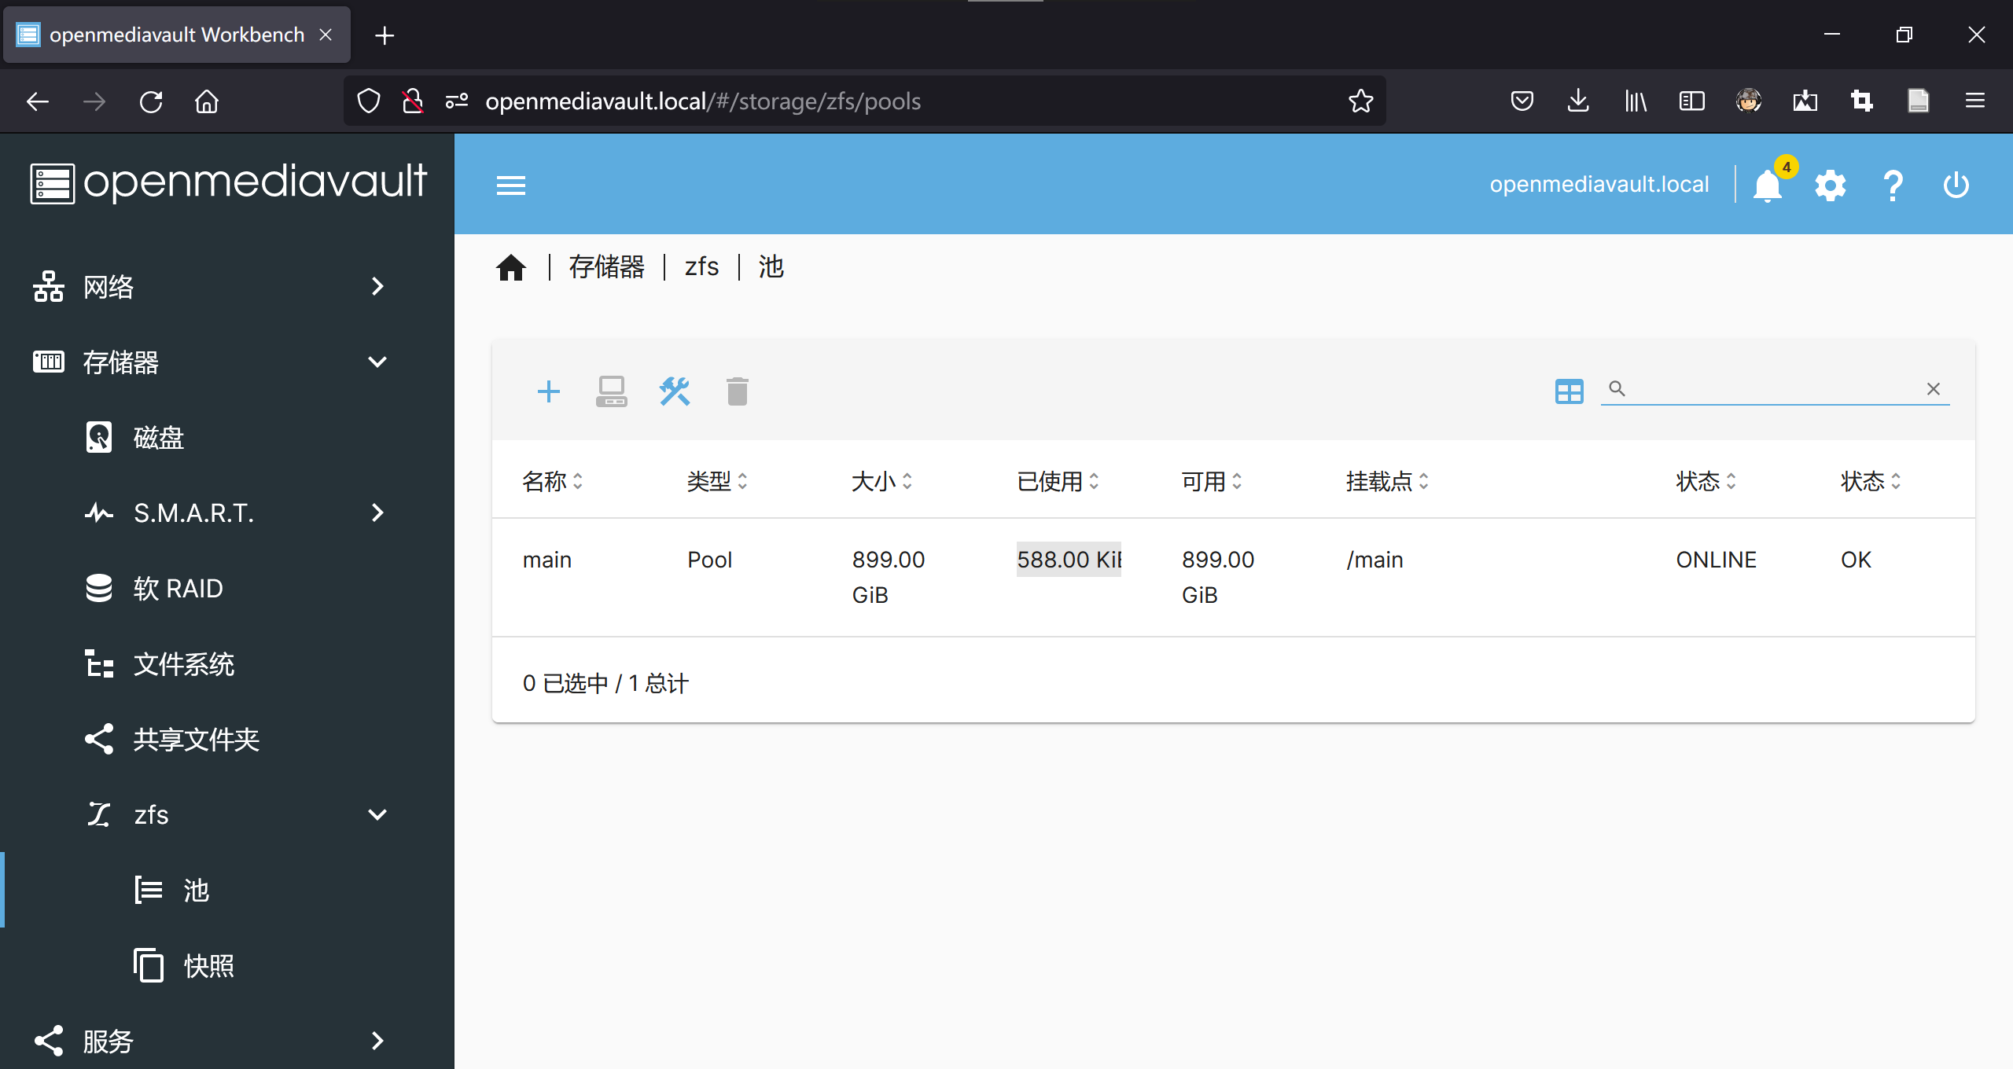Click the trash delete icon
This screenshot has width=2013, height=1069.
(737, 391)
